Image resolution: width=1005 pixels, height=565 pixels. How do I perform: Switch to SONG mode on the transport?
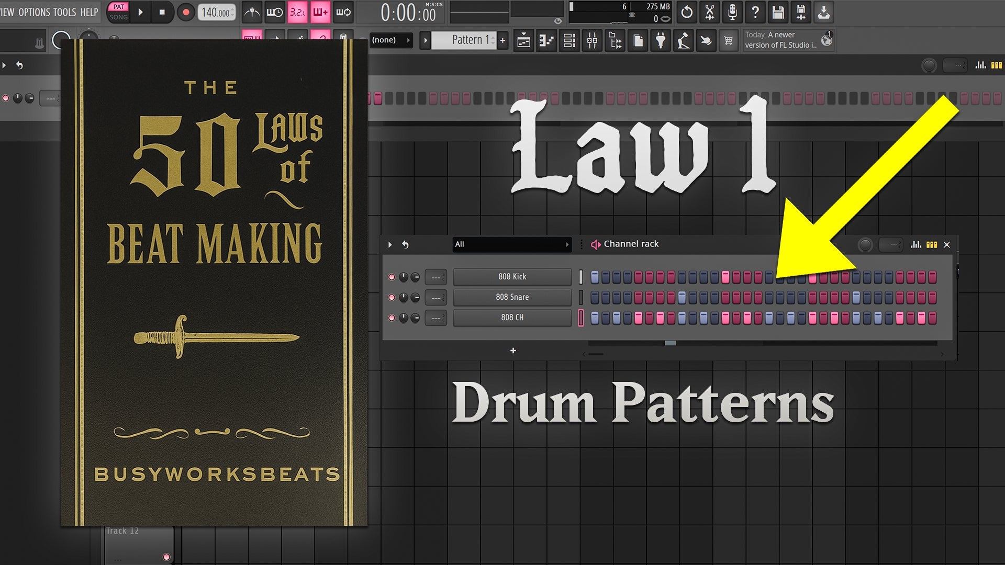[118, 16]
